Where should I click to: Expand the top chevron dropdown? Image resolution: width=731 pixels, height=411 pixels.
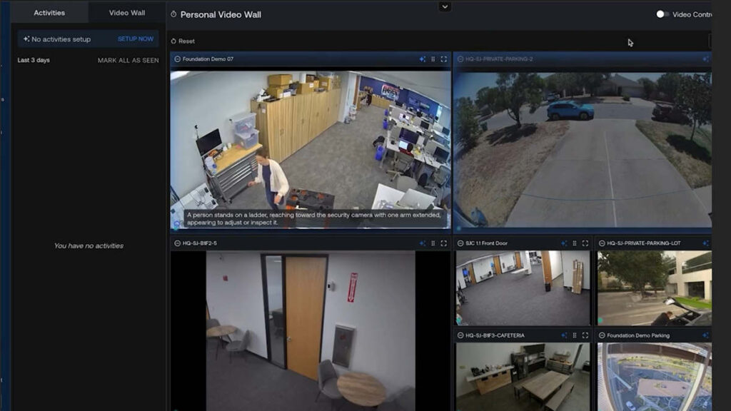tap(445, 6)
